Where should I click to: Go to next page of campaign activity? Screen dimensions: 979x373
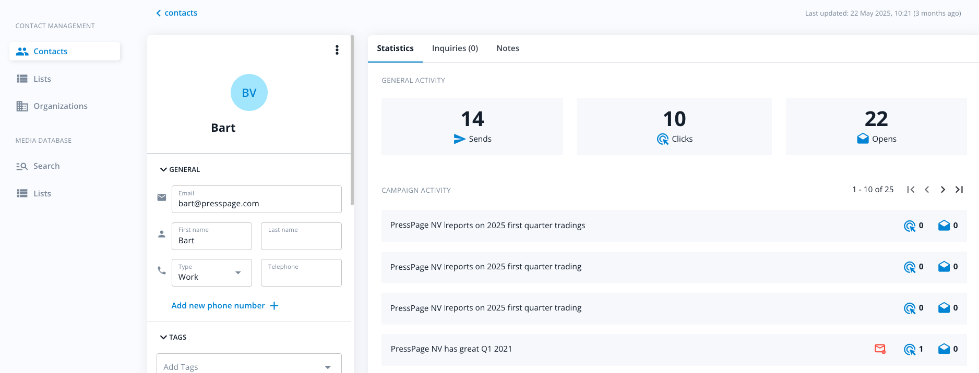point(942,190)
